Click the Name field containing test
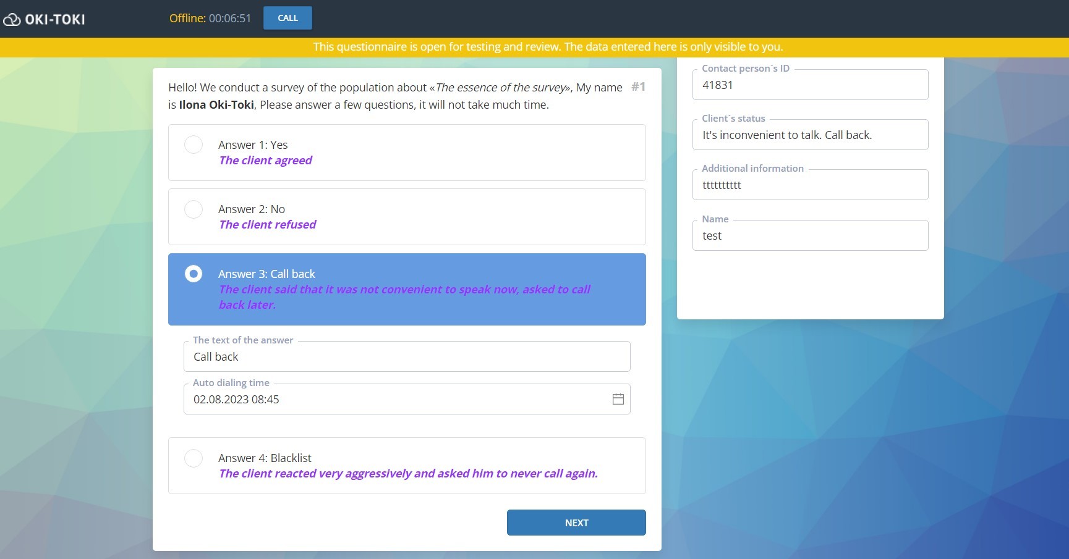The image size is (1069, 559). coord(810,236)
